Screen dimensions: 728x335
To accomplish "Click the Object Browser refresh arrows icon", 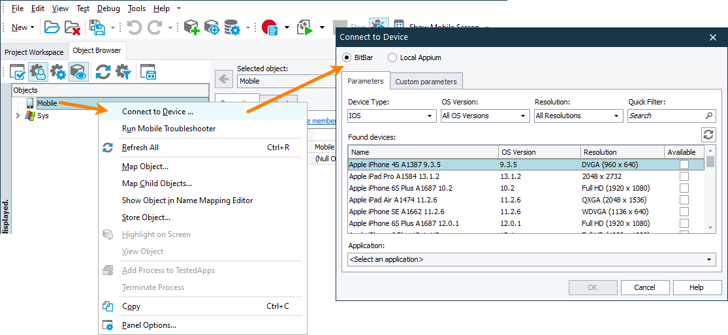I will 103,72.
